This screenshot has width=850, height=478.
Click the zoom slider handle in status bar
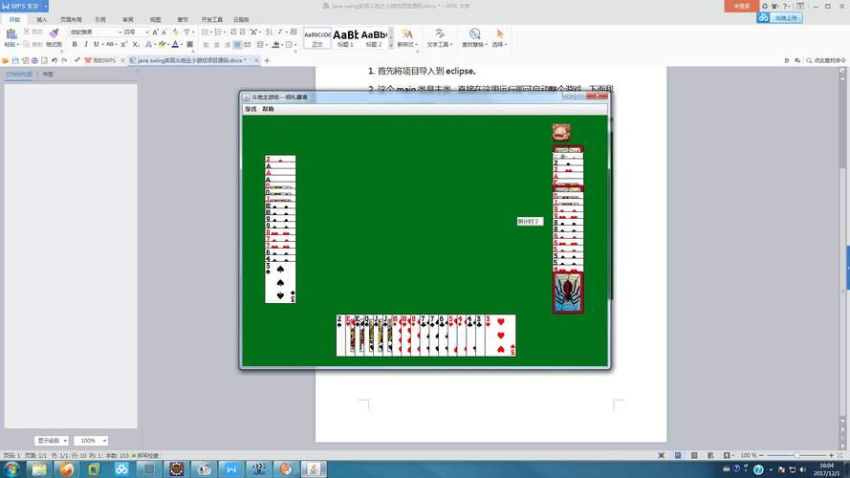click(x=796, y=455)
